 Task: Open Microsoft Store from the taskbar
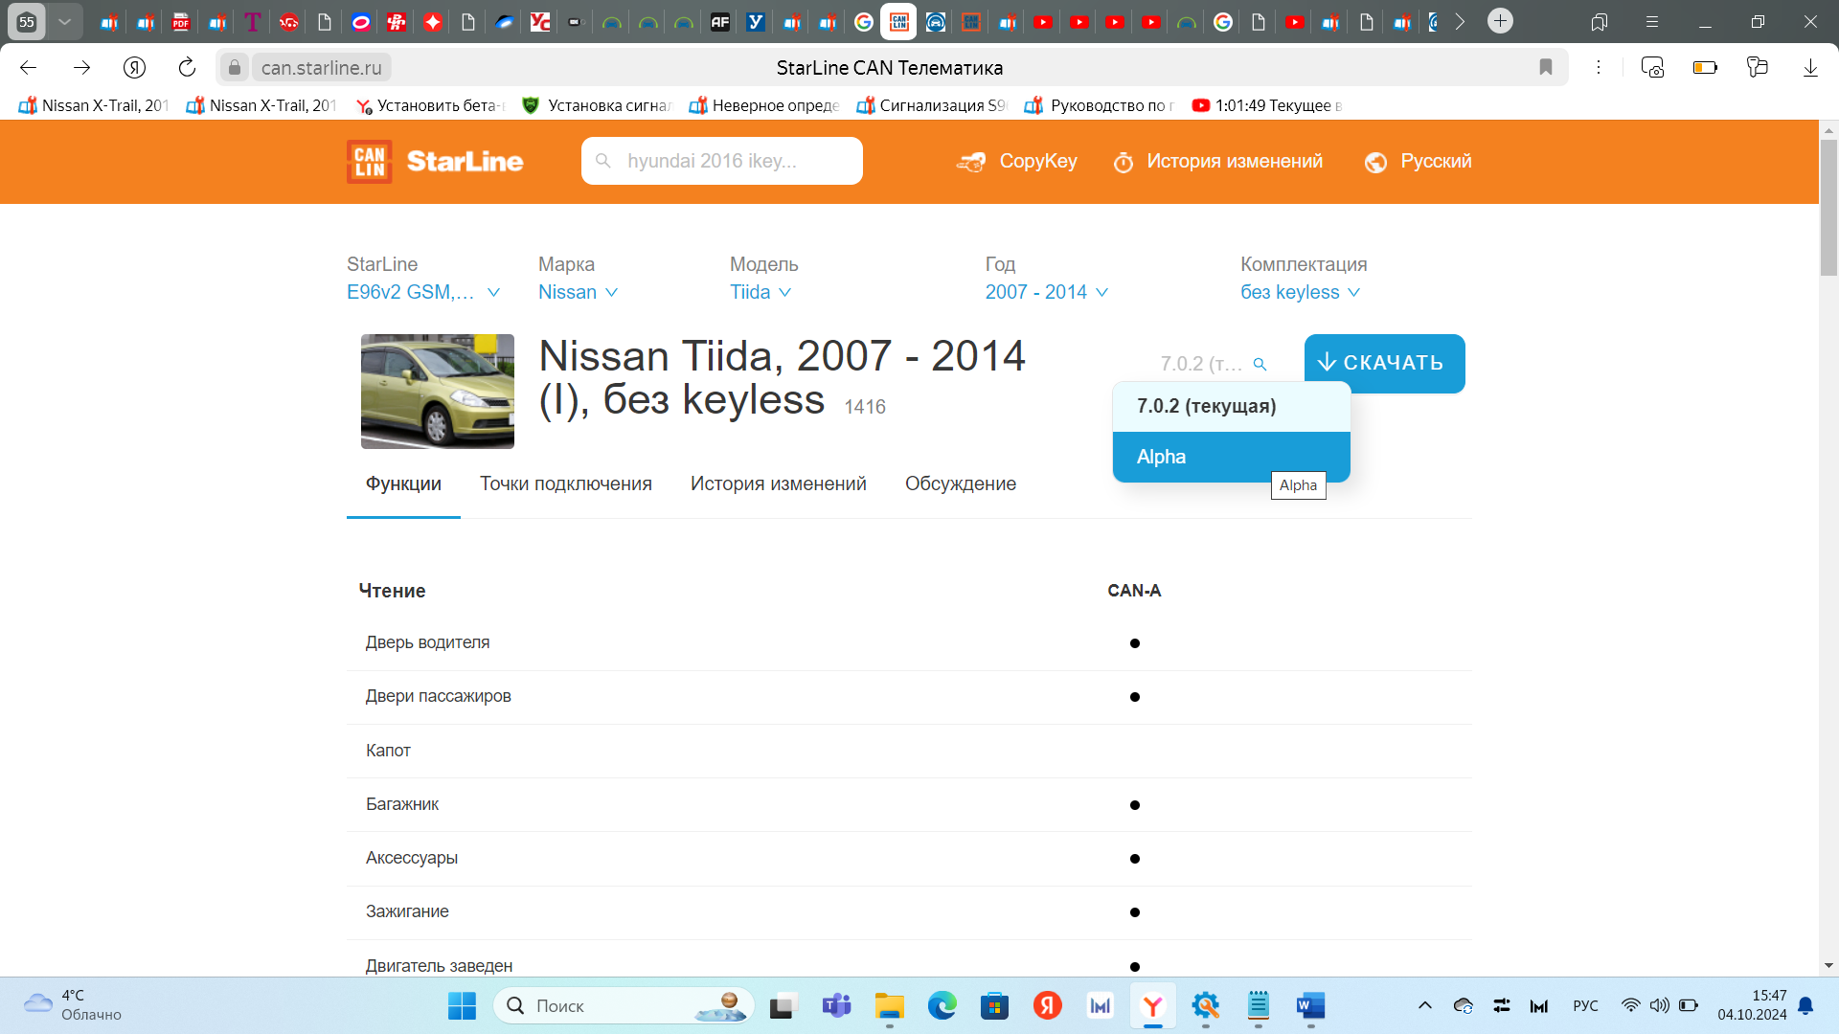click(995, 1005)
